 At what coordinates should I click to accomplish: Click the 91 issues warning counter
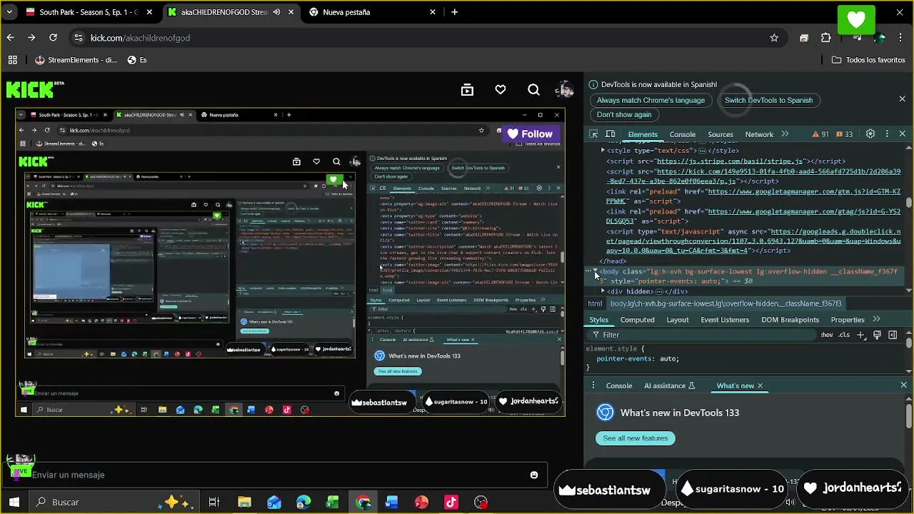[820, 134]
